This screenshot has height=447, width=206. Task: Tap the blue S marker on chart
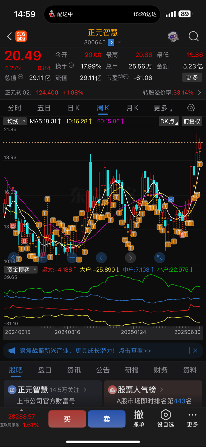[x=171, y=199]
